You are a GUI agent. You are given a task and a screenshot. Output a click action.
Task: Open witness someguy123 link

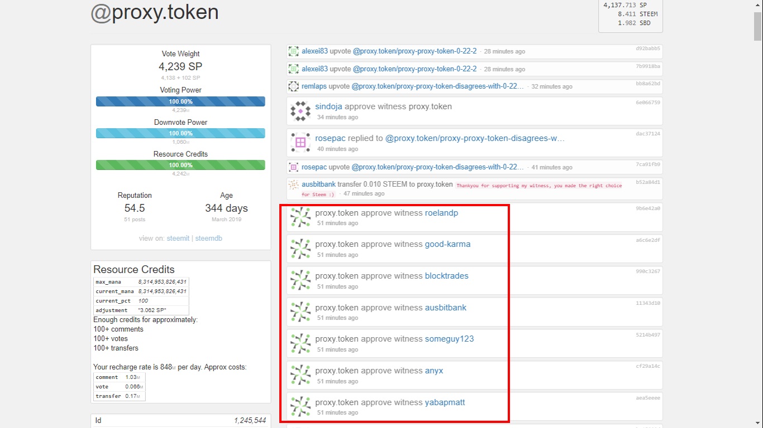pyautogui.click(x=449, y=339)
